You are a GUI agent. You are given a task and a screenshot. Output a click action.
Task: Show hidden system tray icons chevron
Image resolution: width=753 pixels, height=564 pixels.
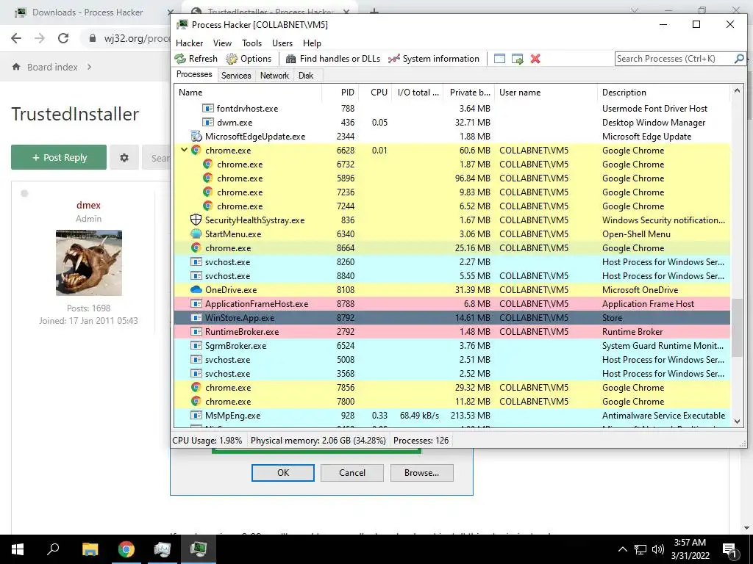[622, 549]
